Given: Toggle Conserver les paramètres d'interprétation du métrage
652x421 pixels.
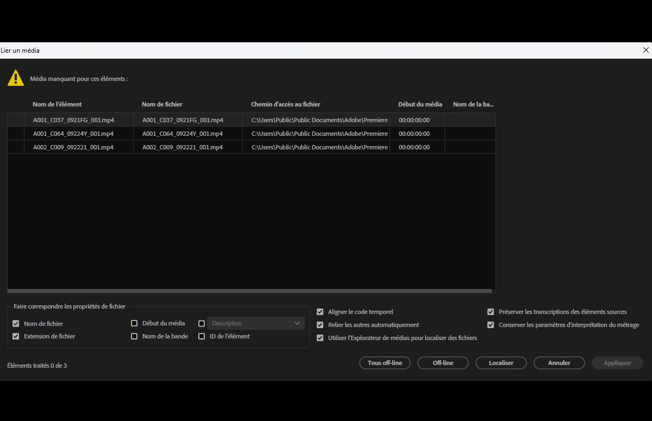Looking at the screenshot, I should point(491,325).
